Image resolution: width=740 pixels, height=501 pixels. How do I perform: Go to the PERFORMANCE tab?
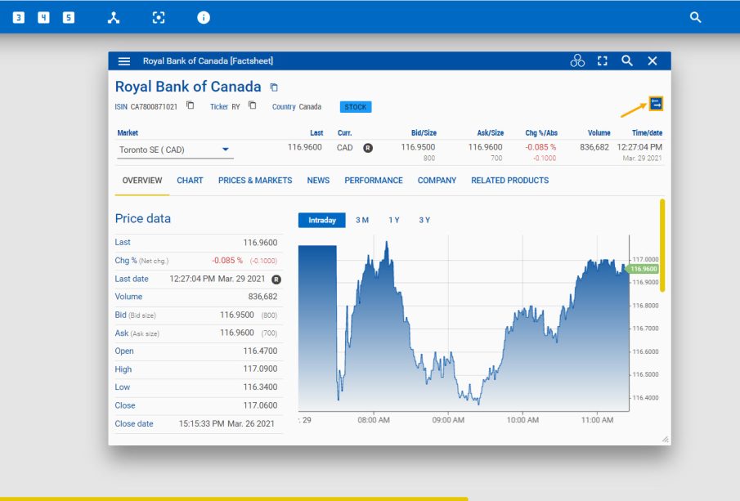click(374, 180)
